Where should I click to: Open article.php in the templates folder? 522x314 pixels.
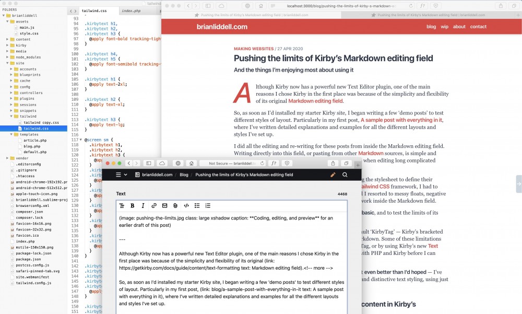tap(35, 141)
